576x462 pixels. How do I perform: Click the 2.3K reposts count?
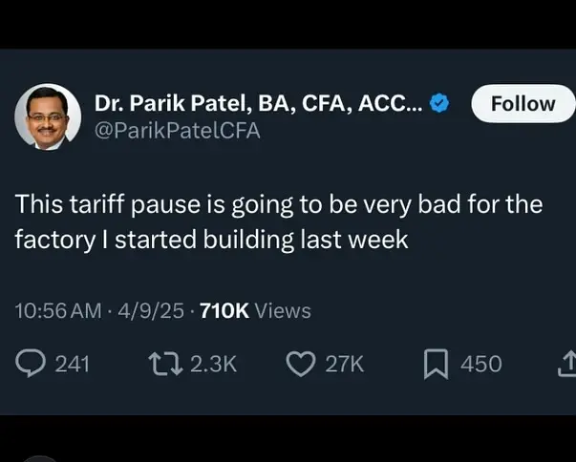click(x=213, y=365)
